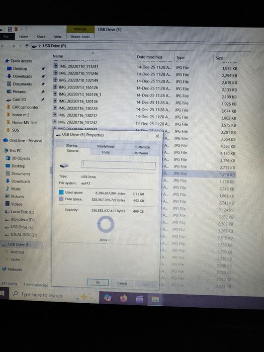Open Music under This PC
Viewport: 264px width, 352px height.
pyautogui.click(x=13, y=189)
